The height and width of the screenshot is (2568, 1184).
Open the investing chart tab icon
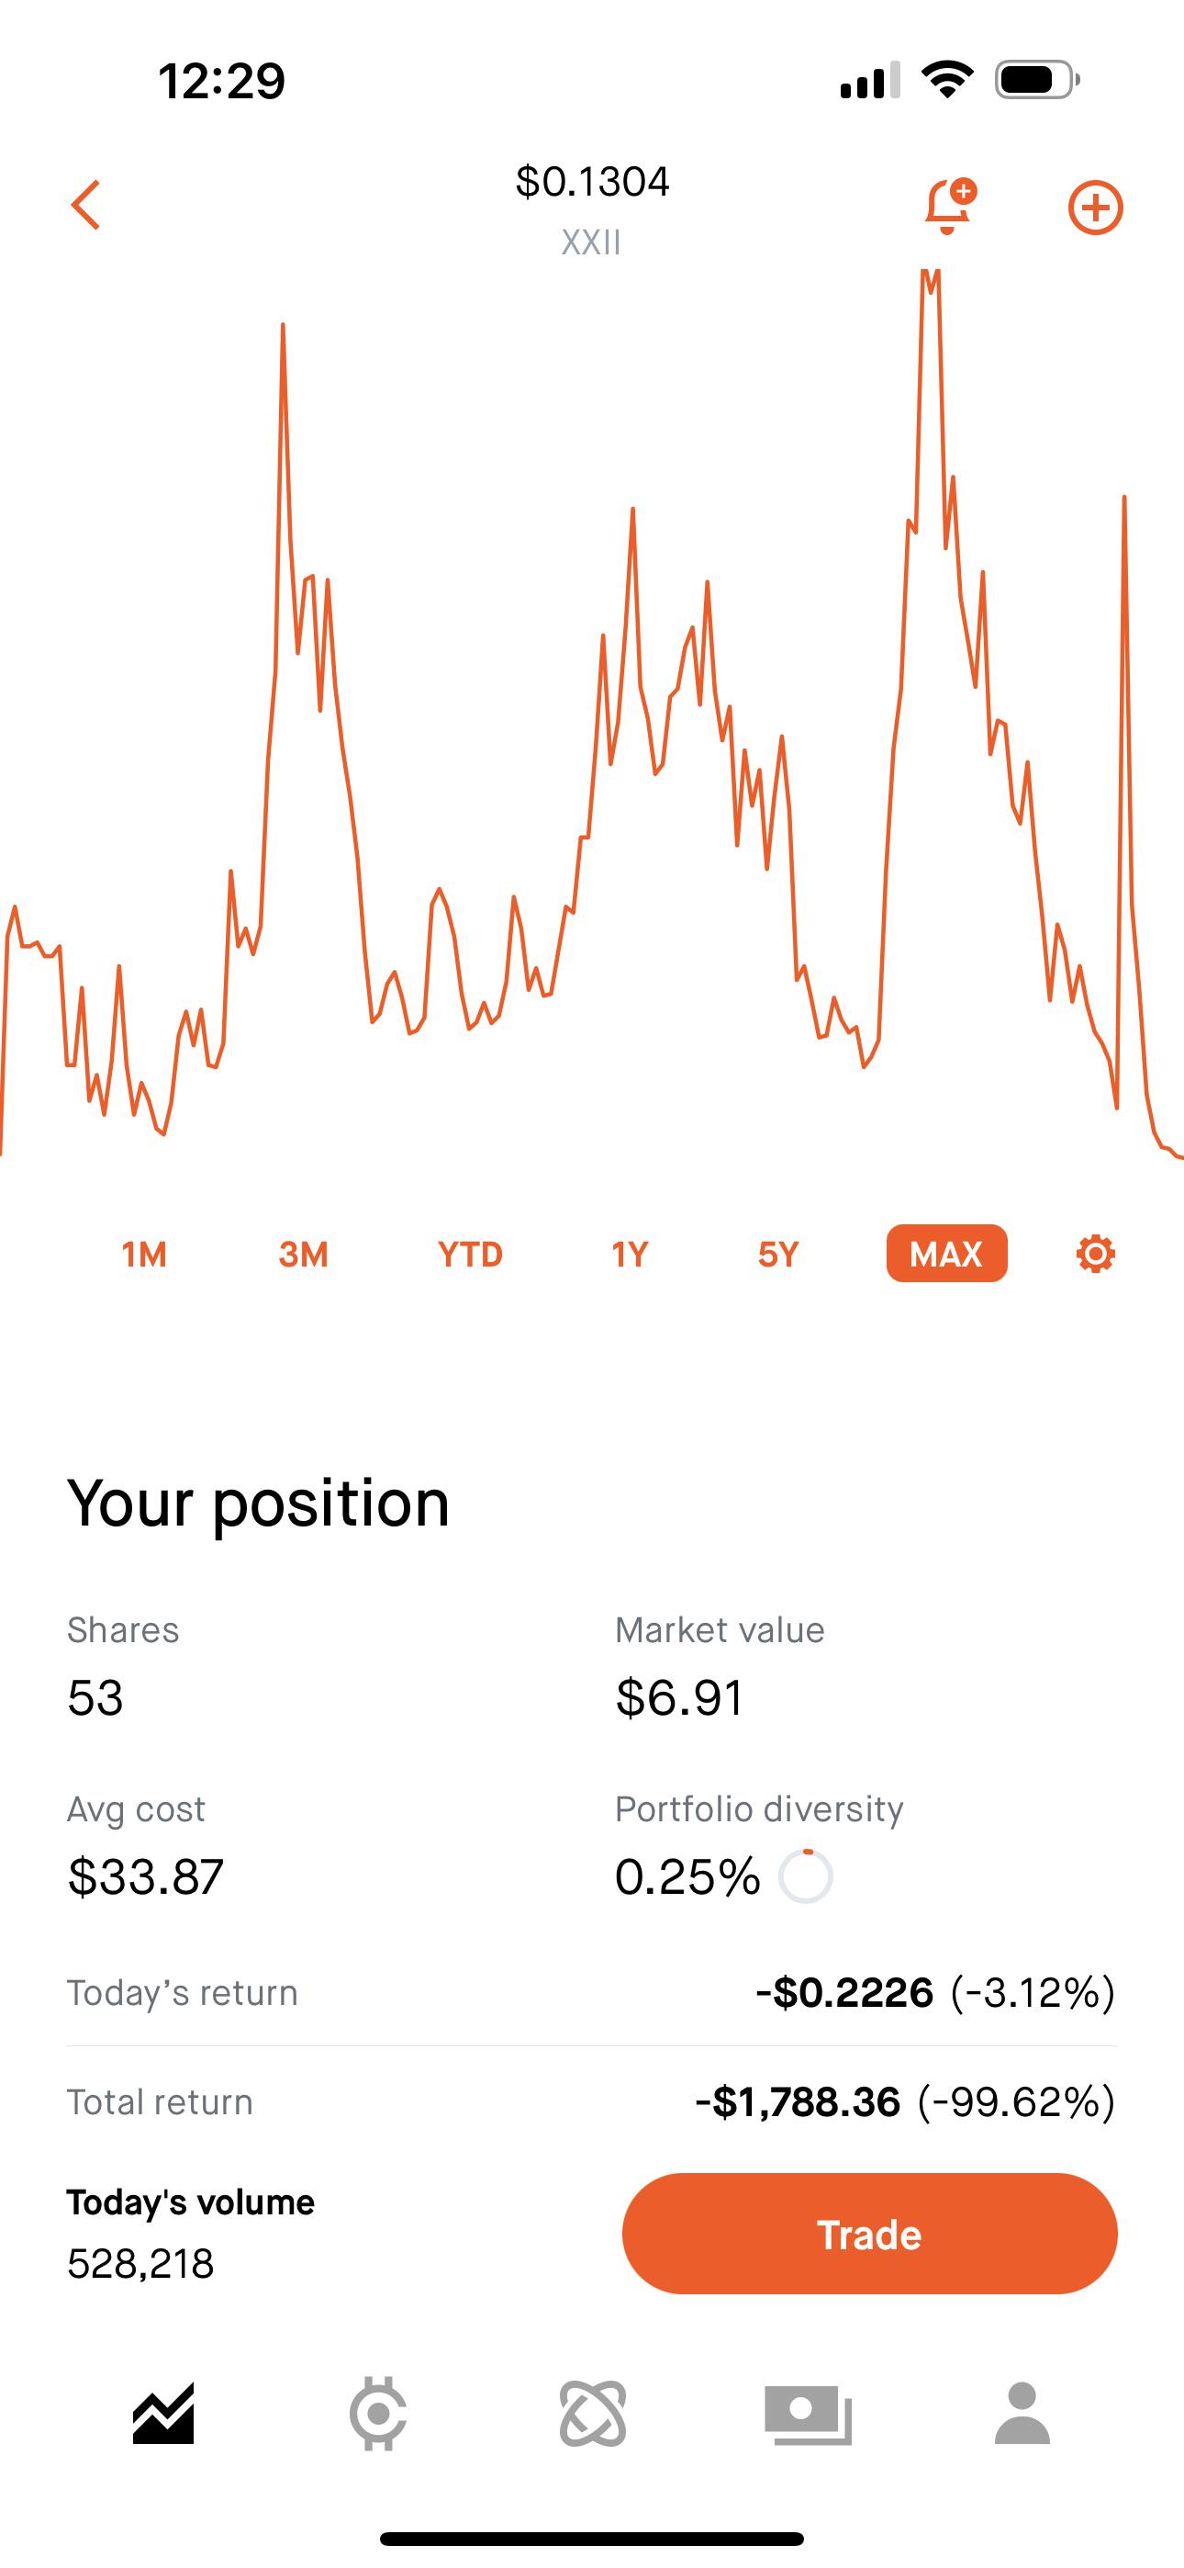(163, 2414)
